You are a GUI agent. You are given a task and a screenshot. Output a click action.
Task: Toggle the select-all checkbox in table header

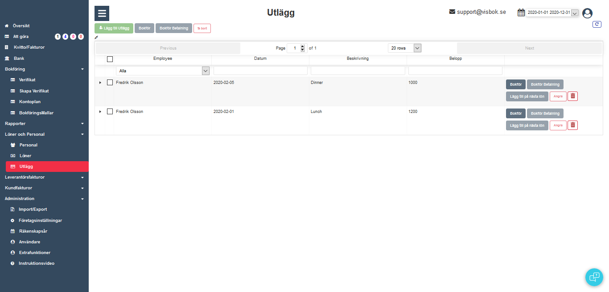[110, 59]
